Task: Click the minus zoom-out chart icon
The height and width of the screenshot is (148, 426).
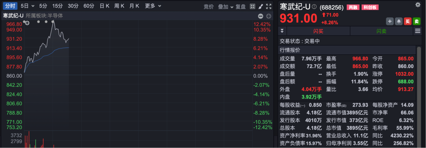Action: coord(261,16)
